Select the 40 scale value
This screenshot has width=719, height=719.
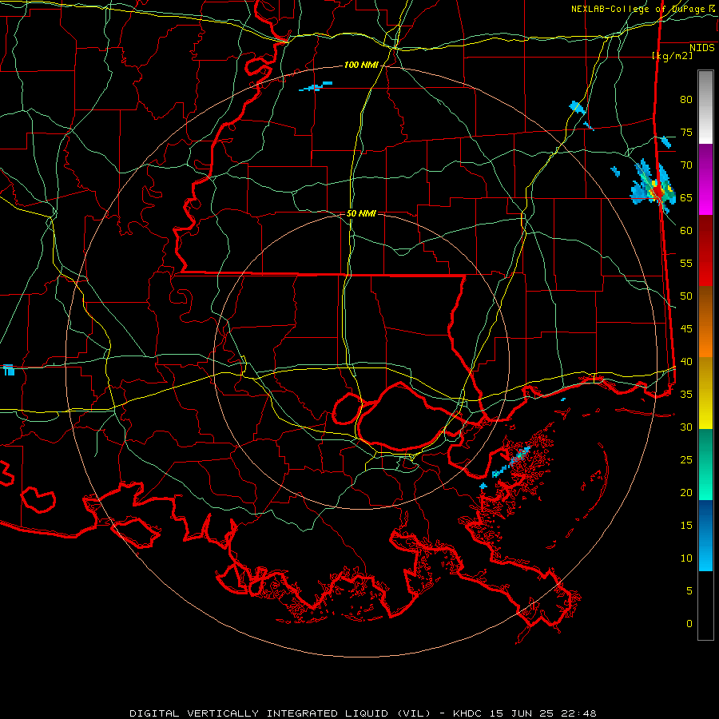click(x=686, y=362)
